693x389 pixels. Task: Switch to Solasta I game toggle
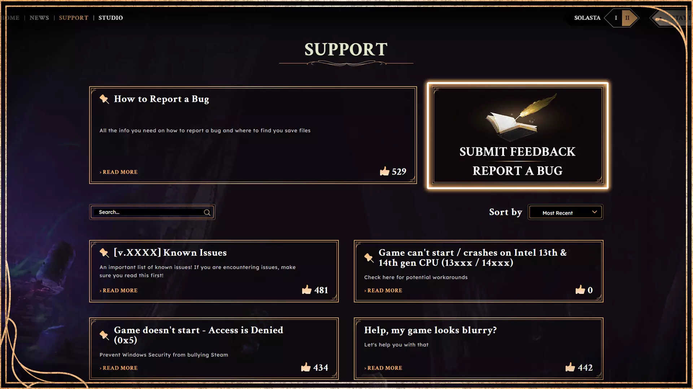tap(616, 18)
